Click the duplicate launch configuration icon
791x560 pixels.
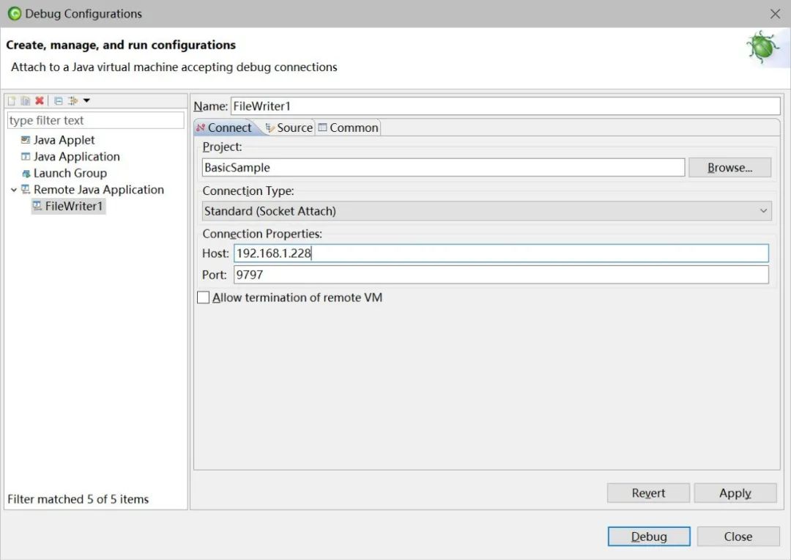tap(25, 100)
